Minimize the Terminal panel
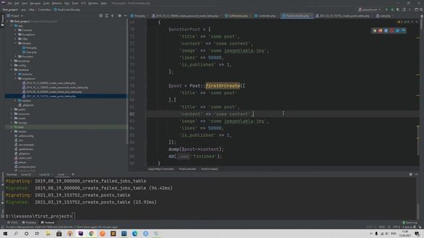The width and height of the screenshot is (424, 238). [417, 175]
